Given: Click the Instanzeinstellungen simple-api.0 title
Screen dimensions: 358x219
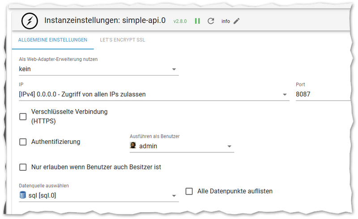Looking at the screenshot, I should point(106,21).
